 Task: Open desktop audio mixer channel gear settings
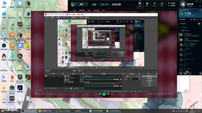point(121,86)
